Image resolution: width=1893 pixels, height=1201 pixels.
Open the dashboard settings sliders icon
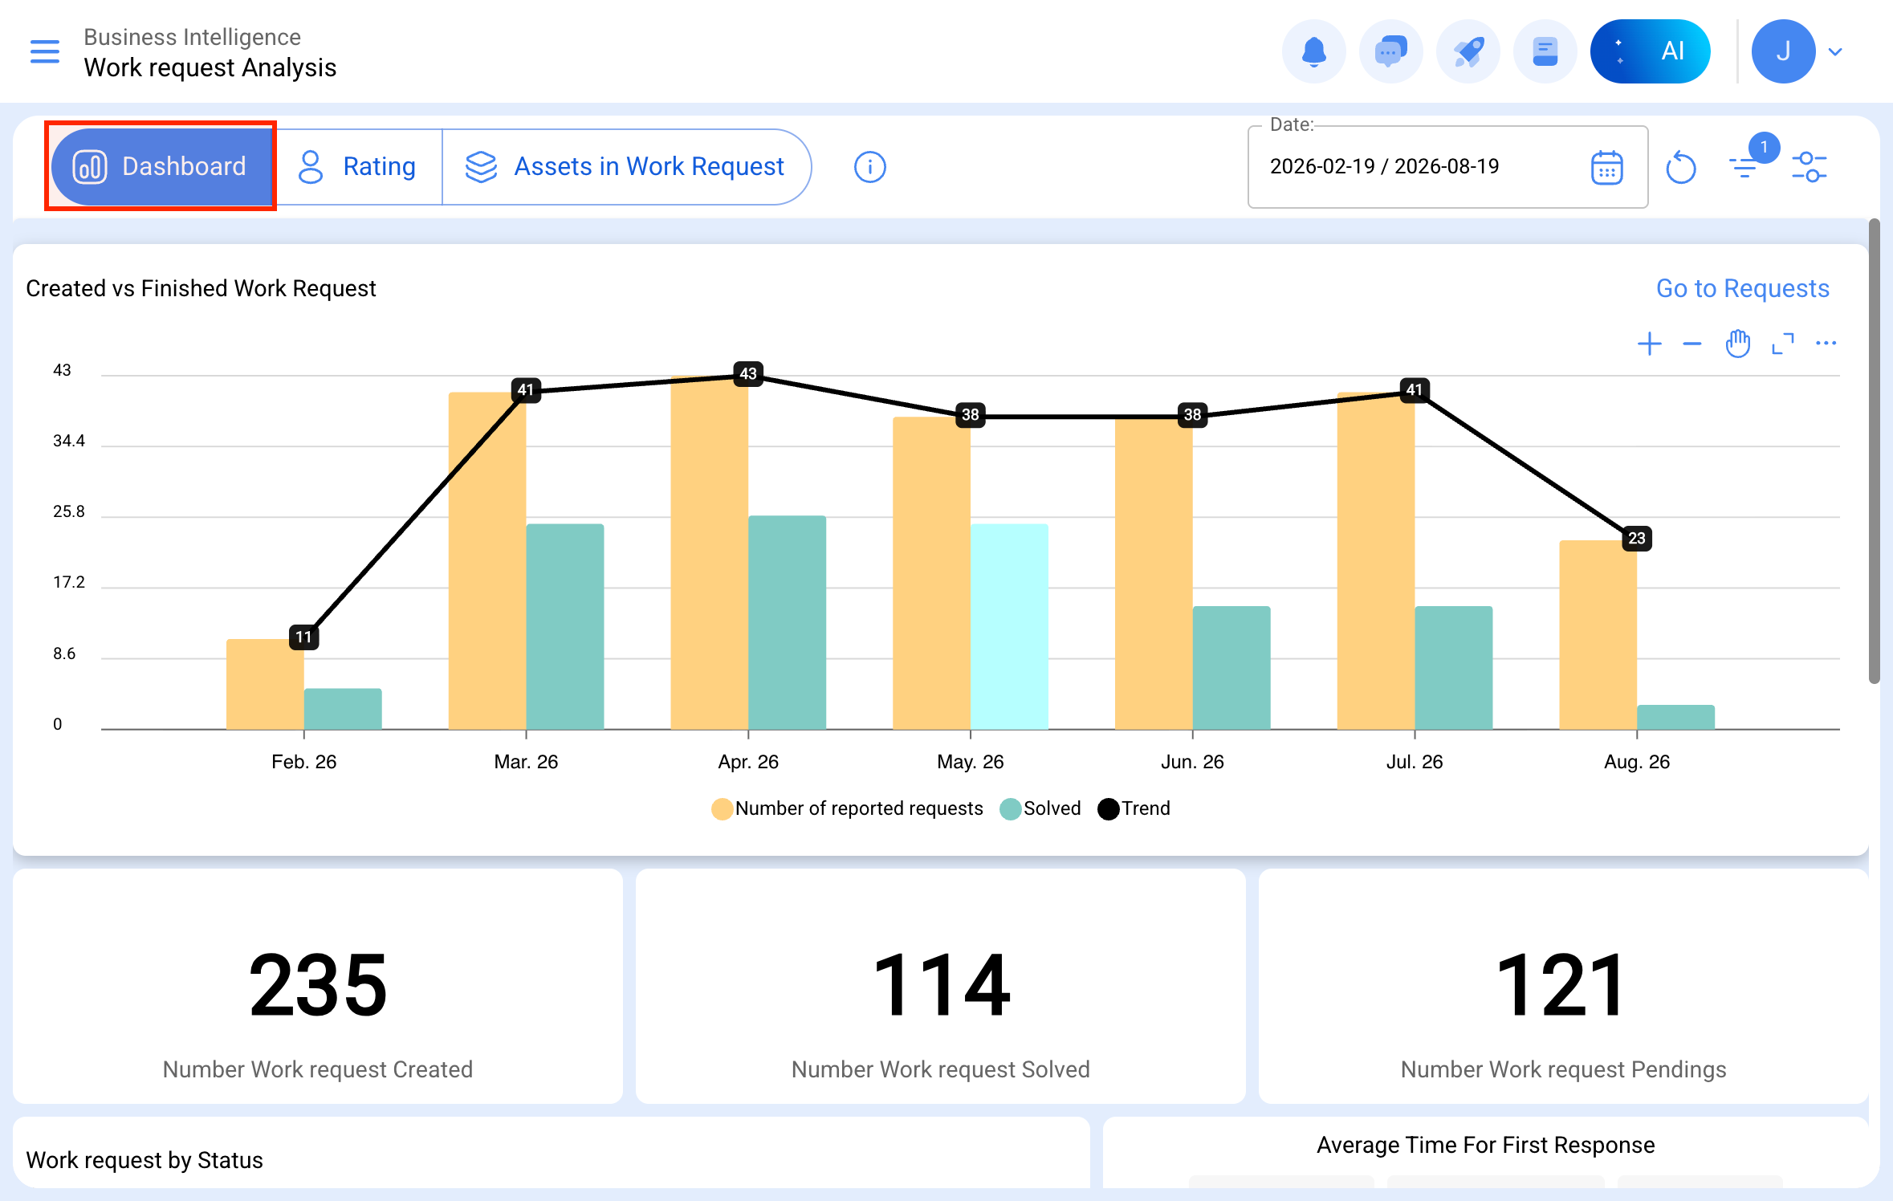pos(1810,167)
